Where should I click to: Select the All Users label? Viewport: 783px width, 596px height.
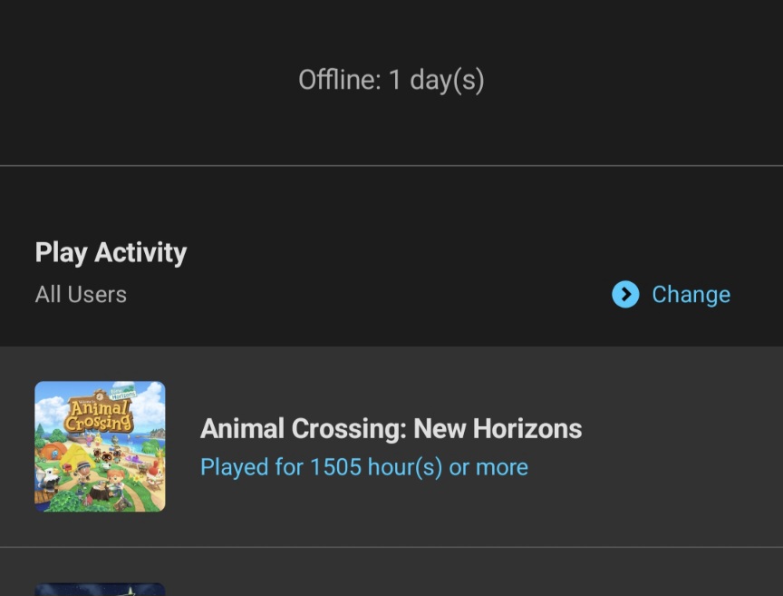81,295
